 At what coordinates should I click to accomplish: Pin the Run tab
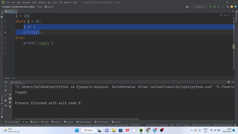point(6,105)
